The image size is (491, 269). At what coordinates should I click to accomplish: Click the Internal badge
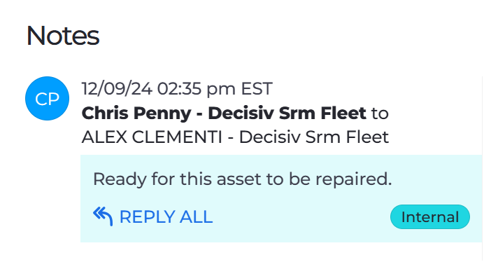tap(430, 217)
